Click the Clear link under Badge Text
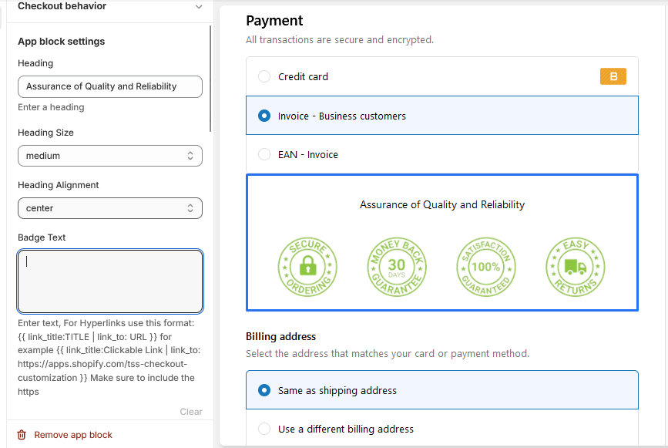Image resolution: width=668 pixels, height=448 pixels. 191,412
